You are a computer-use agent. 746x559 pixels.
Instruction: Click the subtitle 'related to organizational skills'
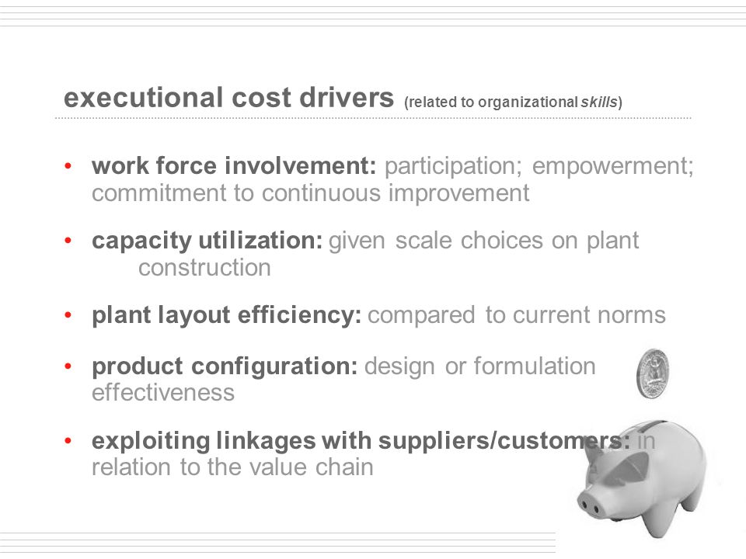click(513, 102)
